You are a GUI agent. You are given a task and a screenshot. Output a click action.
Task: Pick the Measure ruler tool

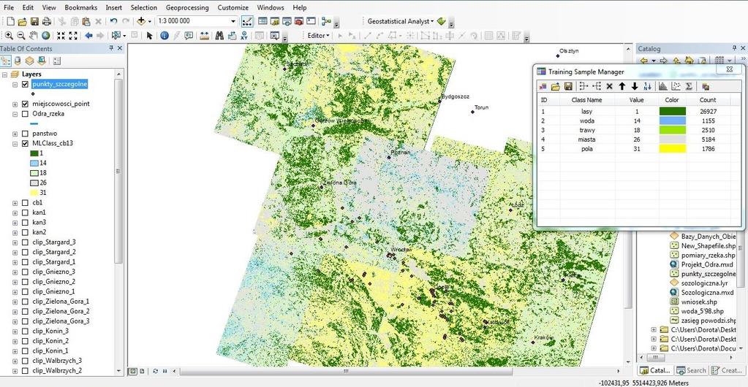(204, 35)
